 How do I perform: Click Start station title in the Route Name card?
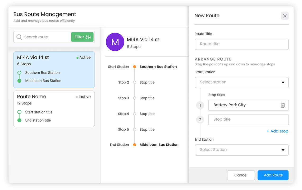pyautogui.click(x=39, y=112)
